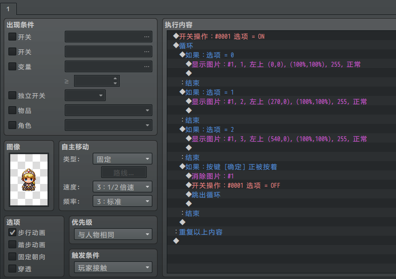Click the 变量 selection field
Viewport: 396px width, 279px height.
point(109,67)
